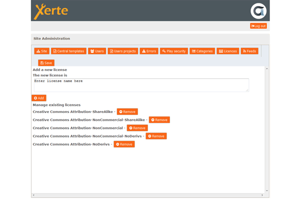The height and width of the screenshot is (200, 300).
Task: Open the Users tab
Action: click(x=97, y=51)
